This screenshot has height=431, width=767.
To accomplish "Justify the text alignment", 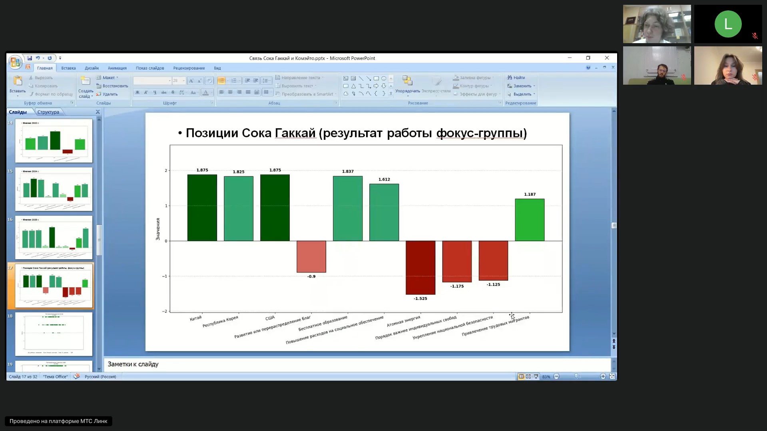I will [x=248, y=92].
